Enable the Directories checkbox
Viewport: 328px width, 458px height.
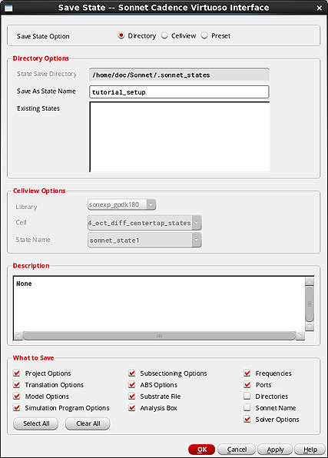click(247, 396)
